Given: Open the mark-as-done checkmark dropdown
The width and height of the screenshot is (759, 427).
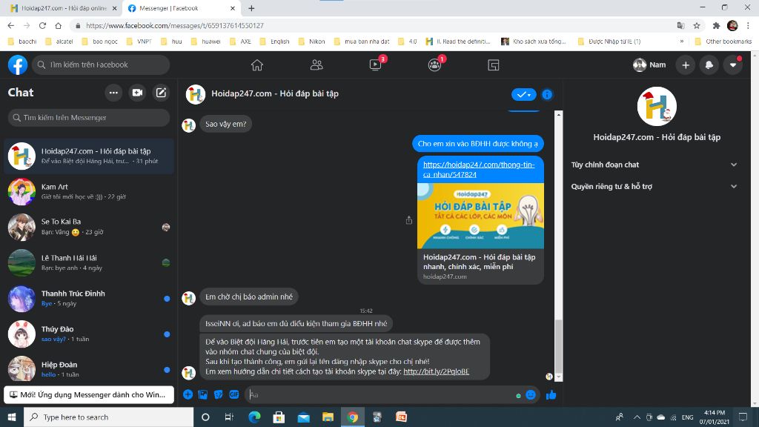Looking at the screenshot, I should 524,94.
